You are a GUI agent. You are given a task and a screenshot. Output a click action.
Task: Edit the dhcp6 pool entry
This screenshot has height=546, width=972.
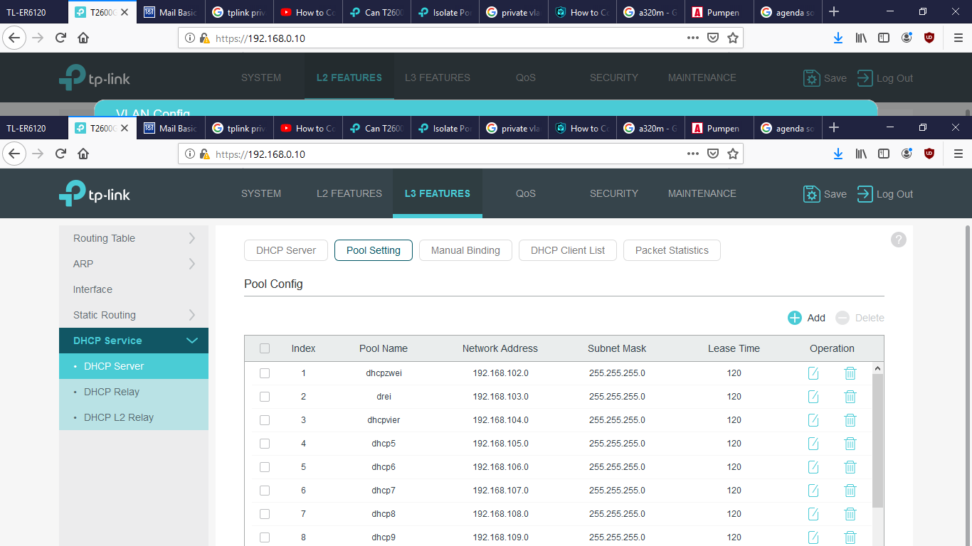[x=813, y=467]
